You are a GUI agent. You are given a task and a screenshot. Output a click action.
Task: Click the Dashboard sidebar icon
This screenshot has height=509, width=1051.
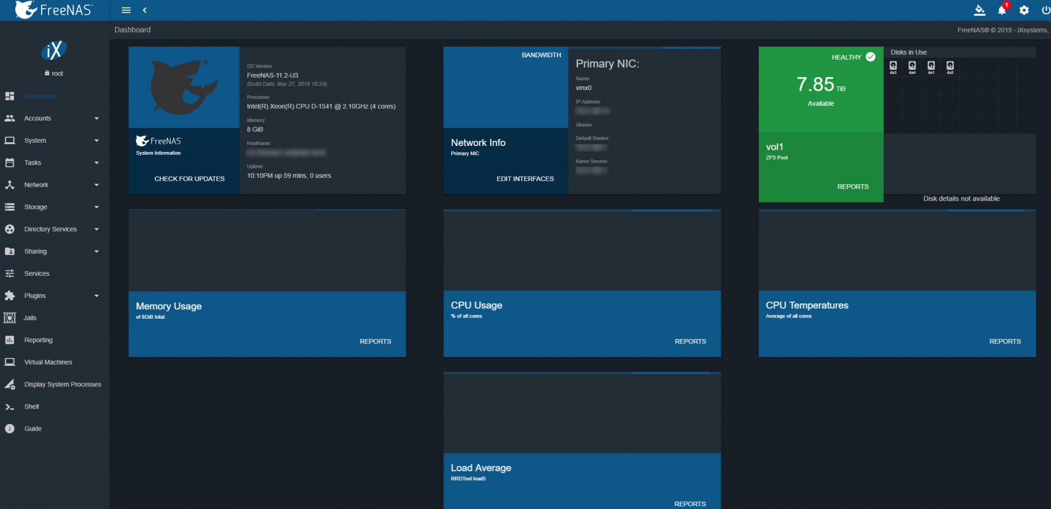point(9,96)
